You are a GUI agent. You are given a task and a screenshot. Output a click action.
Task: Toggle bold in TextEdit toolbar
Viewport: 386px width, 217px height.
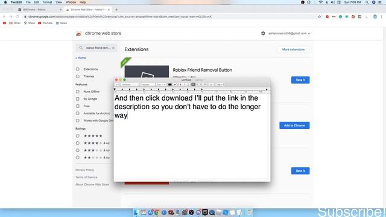click(180, 84)
